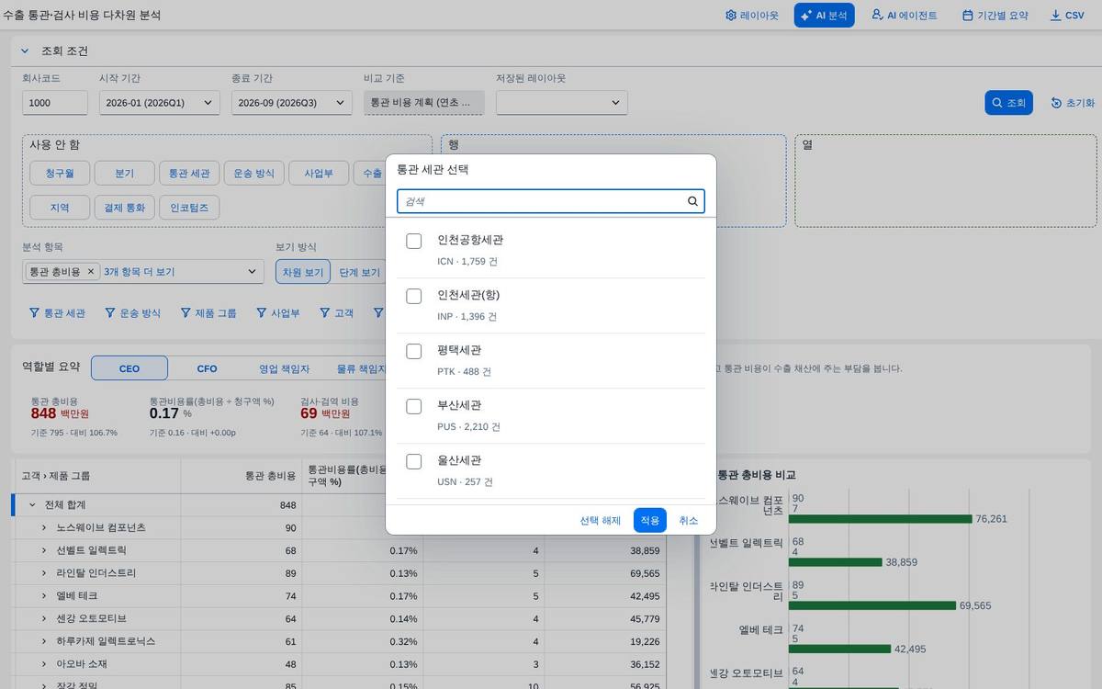This screenshot has height=689, width=1102.
Task: Download data with the CSV button
Action: [x=1067, y=16]
